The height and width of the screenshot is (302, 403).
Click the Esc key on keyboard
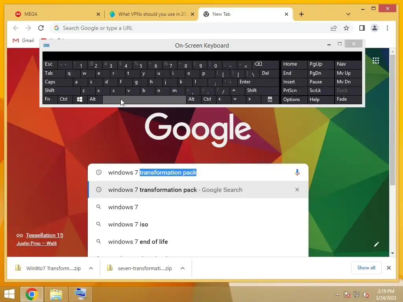pos(50,64)
